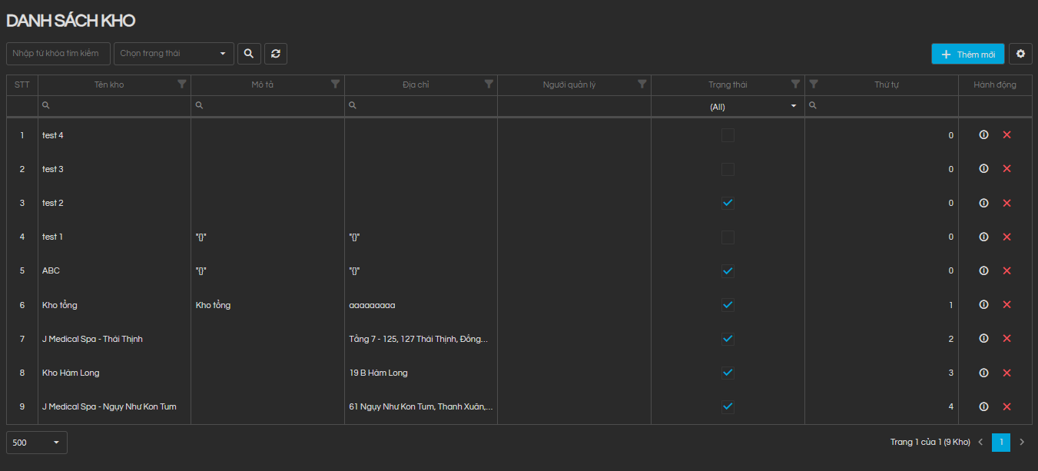Delete the Kho Hàm Long row

(x=1006, y=373)
